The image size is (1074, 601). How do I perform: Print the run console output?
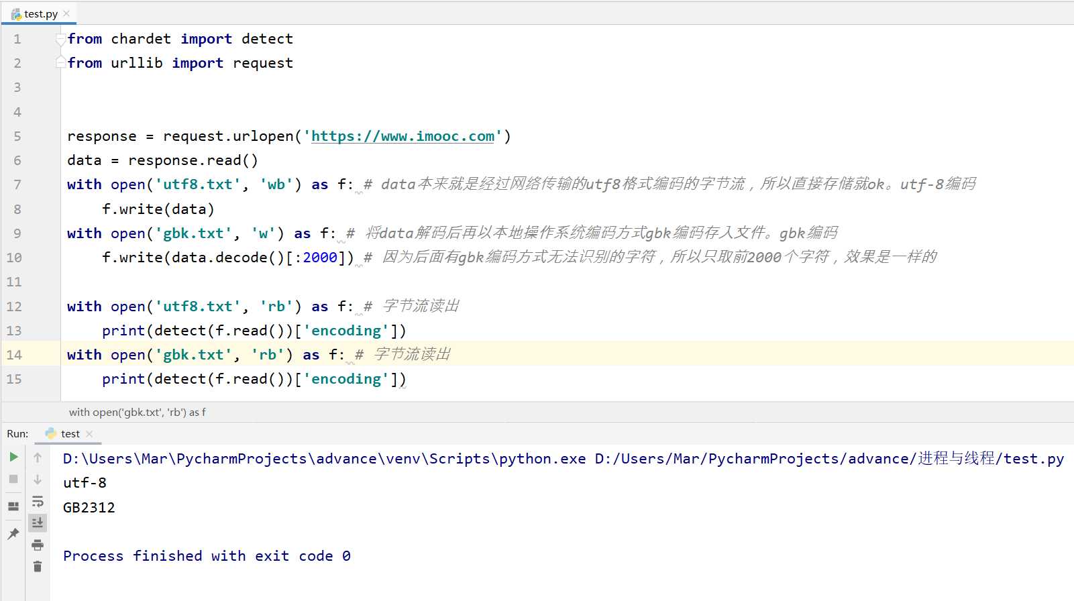tap(38, 545)
